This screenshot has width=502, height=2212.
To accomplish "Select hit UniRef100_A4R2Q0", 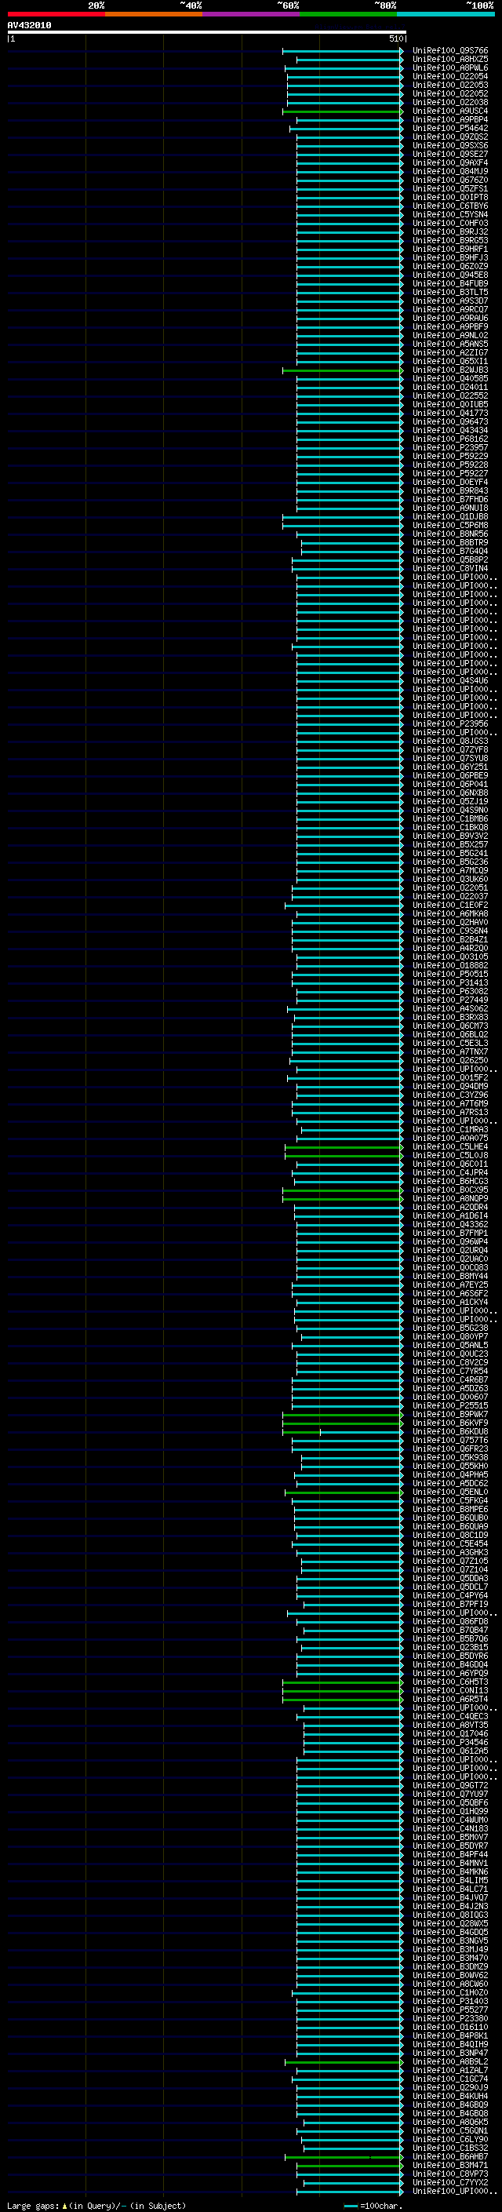I will pos(449,948).
